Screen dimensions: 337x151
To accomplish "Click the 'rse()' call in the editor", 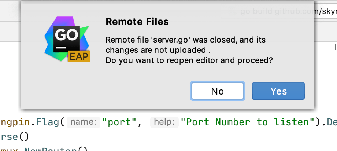I will [14, 136].
